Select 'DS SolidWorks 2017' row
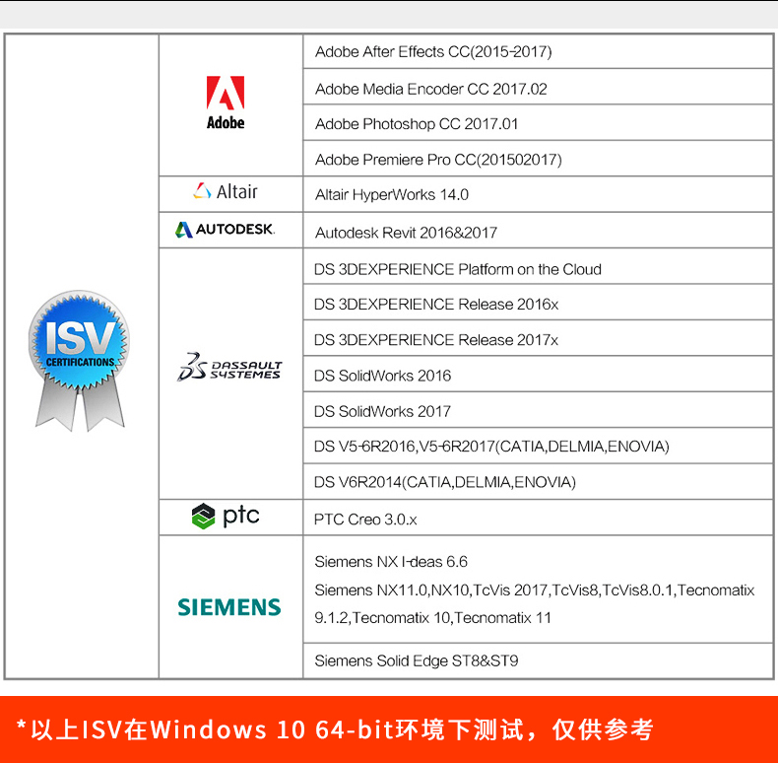 [539, 410]
